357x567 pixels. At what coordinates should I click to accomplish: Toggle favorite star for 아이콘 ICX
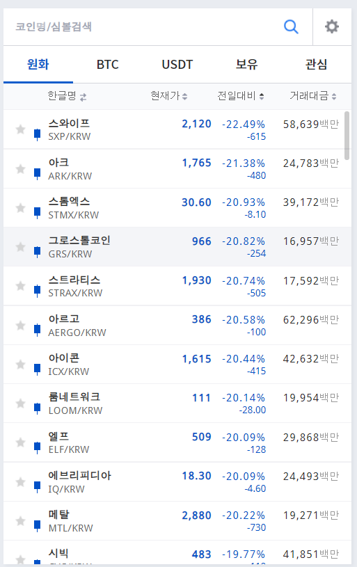coord(21,364)
